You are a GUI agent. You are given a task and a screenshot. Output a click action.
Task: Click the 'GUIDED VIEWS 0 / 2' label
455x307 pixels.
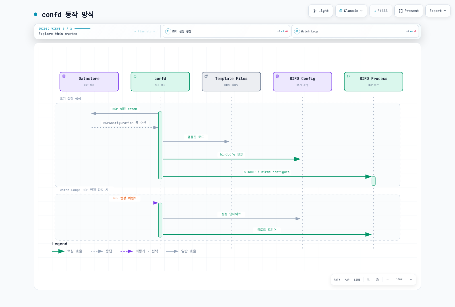[x=55, y=29]
